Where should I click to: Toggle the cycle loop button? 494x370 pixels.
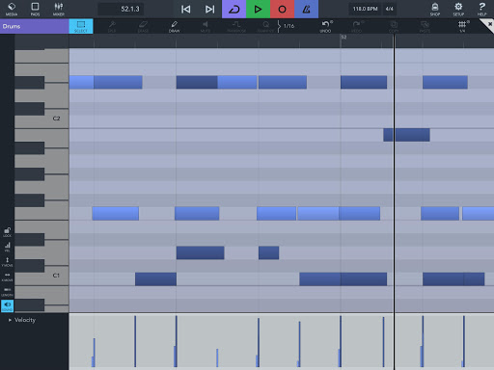[x=233, y=9]
